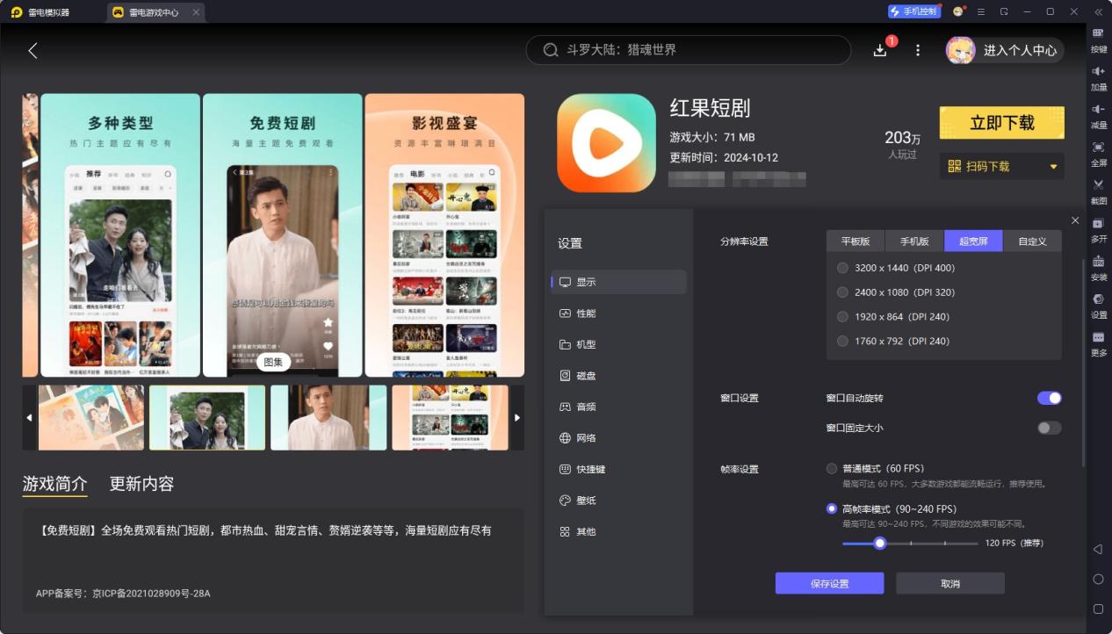Open the three-dot more options menu
1112x634 pixels.
pyautogui.click(x=918, y=51)
